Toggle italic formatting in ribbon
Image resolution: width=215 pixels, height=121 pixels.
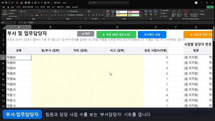pyautogui.click(x=24, y=15)
